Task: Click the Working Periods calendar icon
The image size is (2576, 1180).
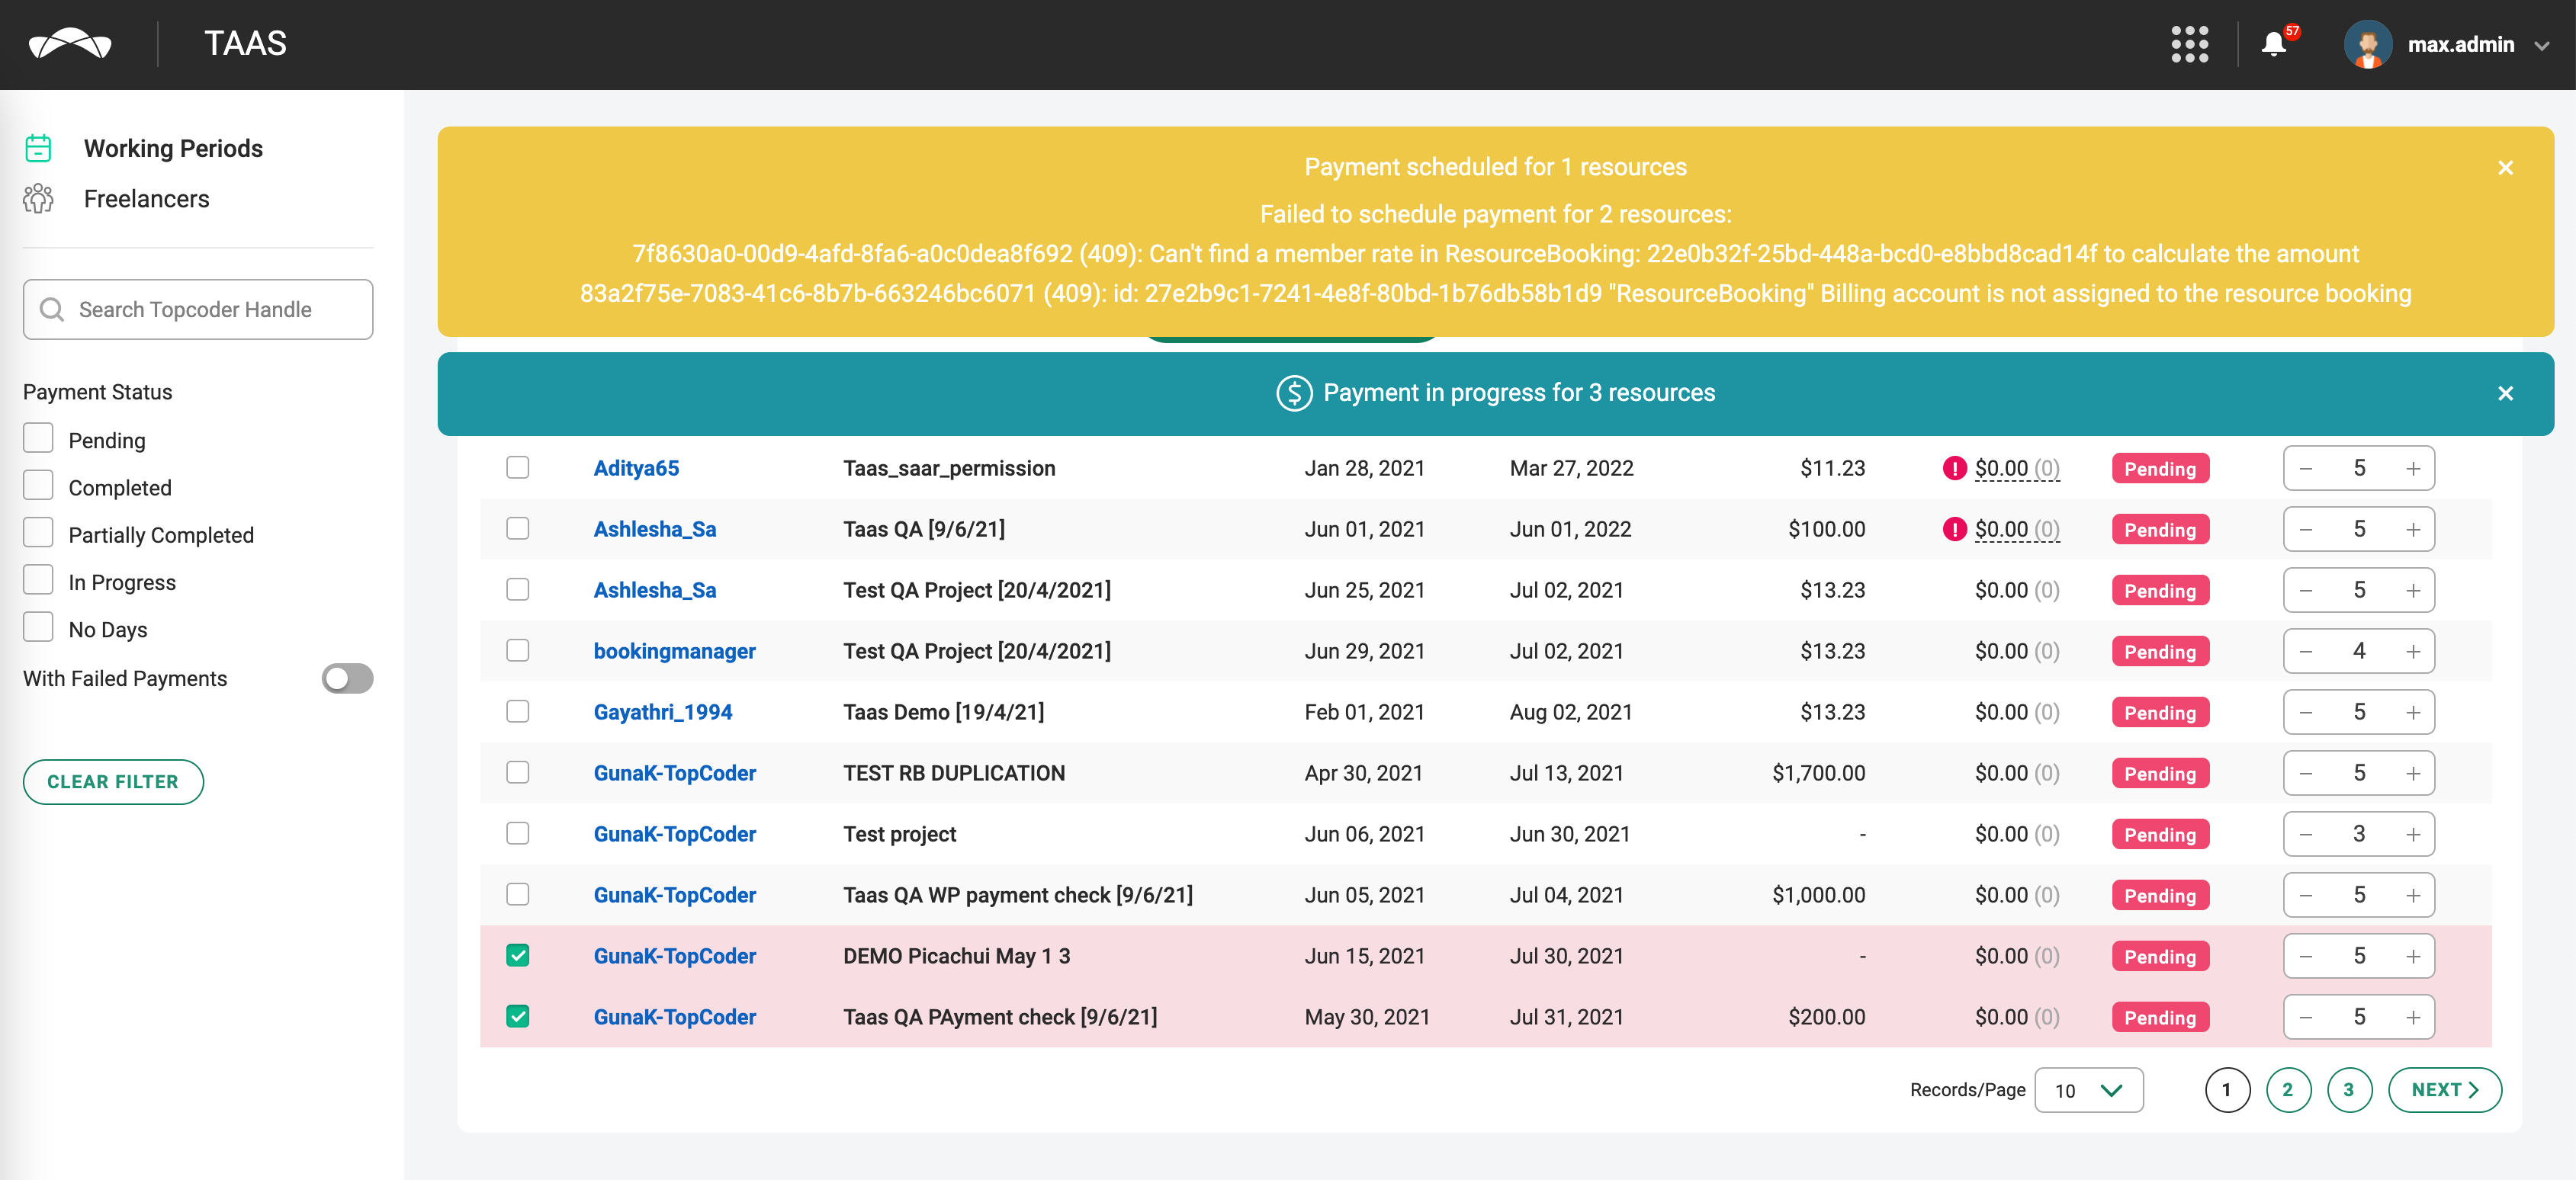Action: [x=38, y=148]
